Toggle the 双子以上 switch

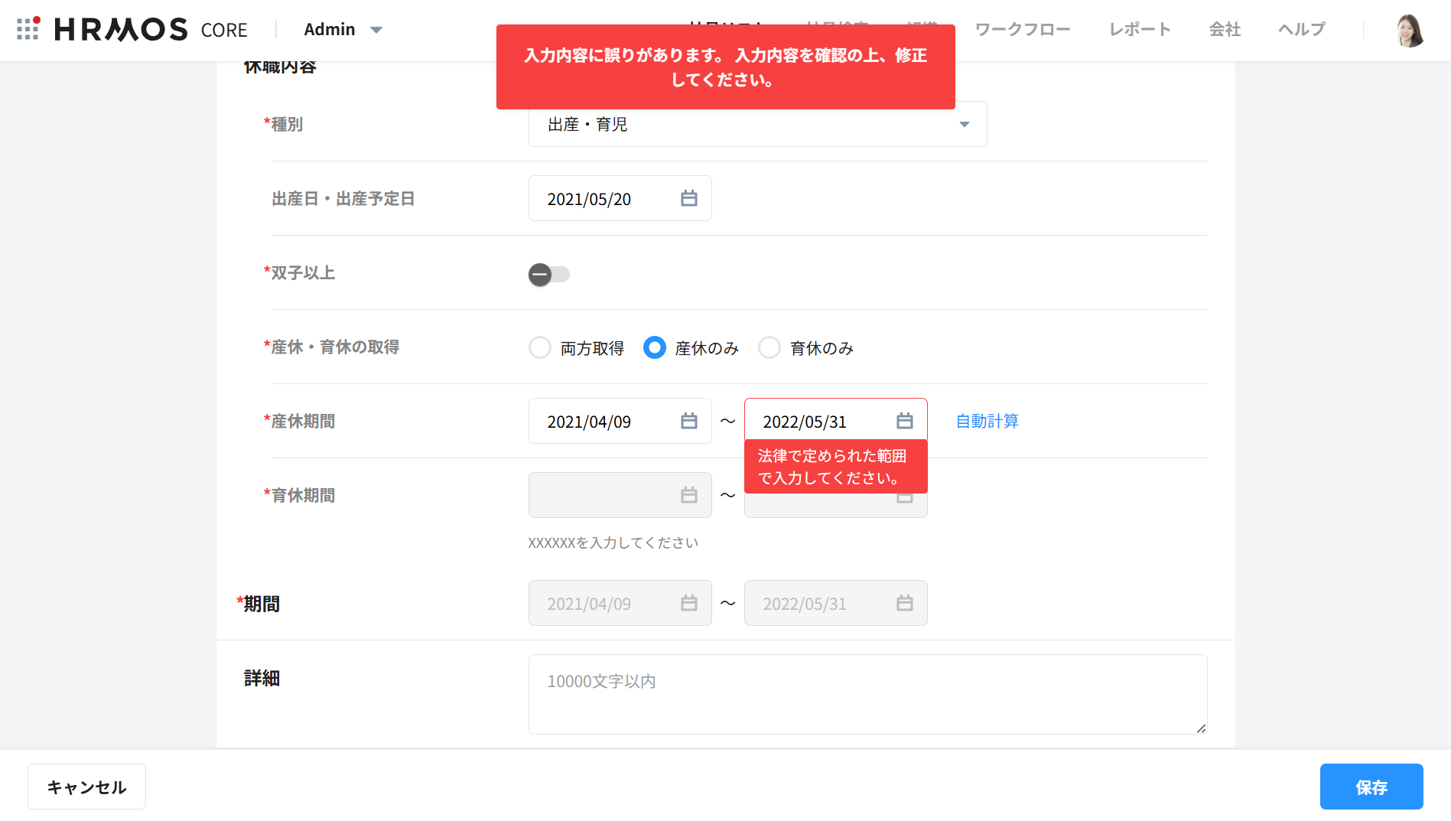click(x=548, y=275)
